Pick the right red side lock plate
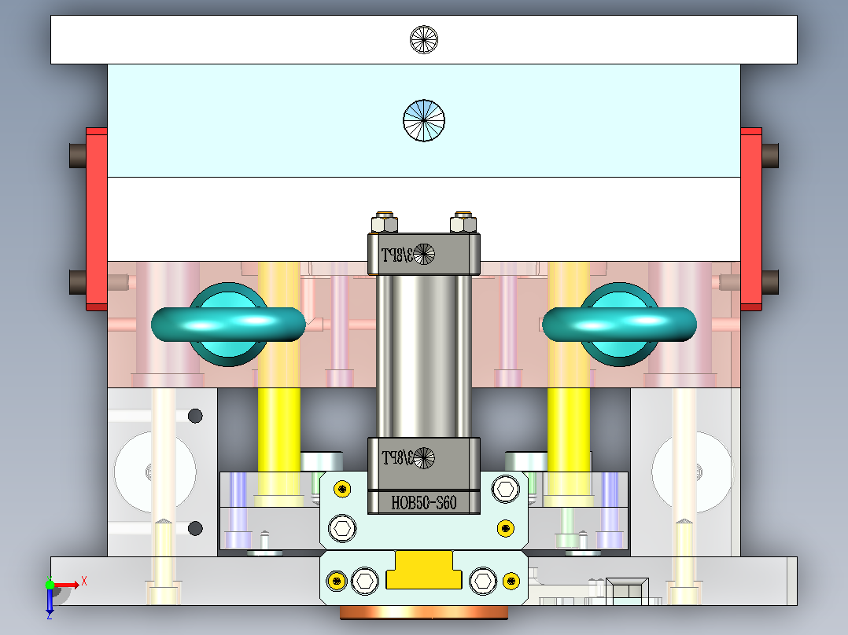The image size is (848, 635). point(751,219)
